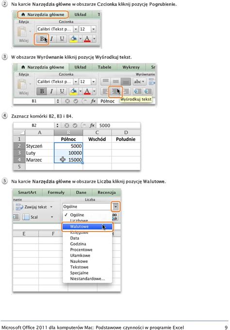Click Underline button in step 2 ribbon
The width and height of the screenshot is (230, 330).
(x=62, y=39)
